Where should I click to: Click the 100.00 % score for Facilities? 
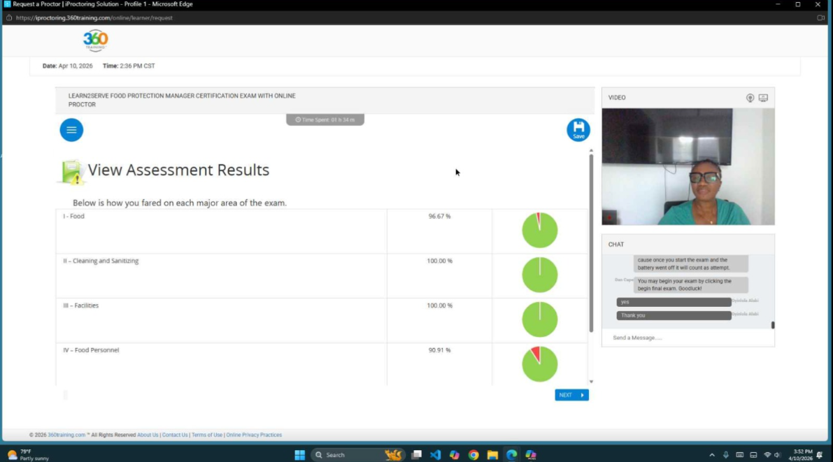[439, 305]
